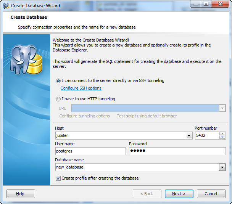Select the HTTP tunneling radio button
This screenshot has height=204, width=232.
tap(58, 99)
